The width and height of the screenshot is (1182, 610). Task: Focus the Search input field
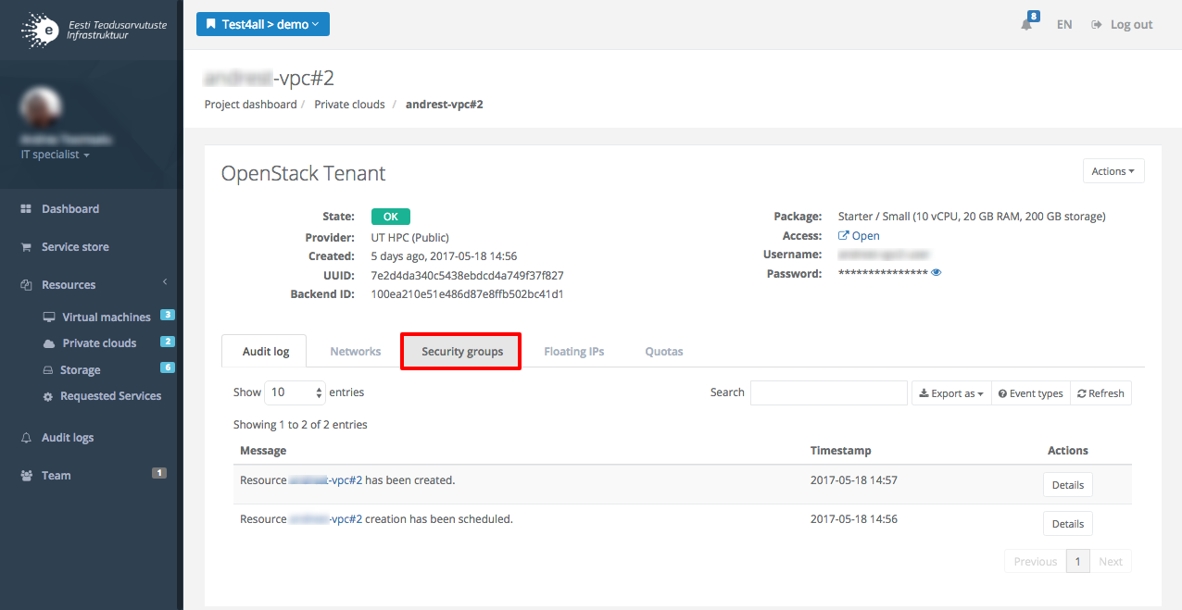pos(829,392)
